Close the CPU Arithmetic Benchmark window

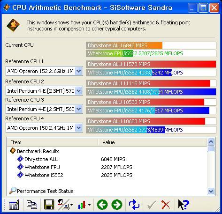pos(214,7)
